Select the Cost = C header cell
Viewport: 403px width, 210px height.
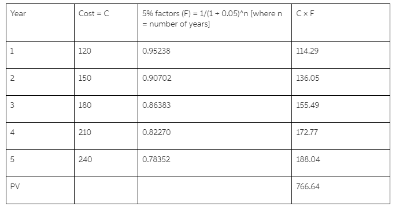tap(106, 22)
